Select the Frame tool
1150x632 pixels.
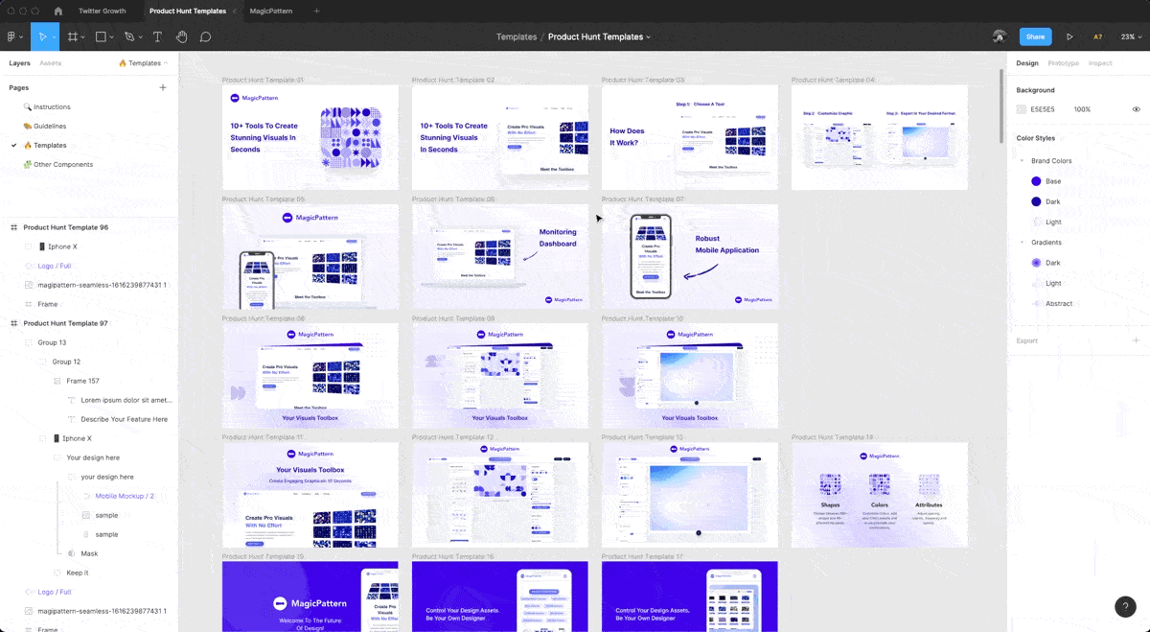(72, 36)
